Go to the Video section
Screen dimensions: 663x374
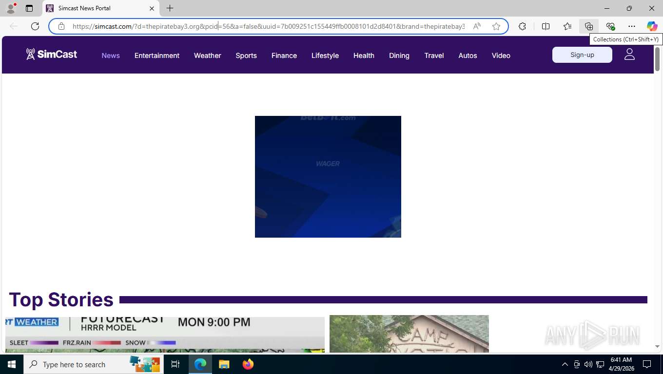coord(501,56)
